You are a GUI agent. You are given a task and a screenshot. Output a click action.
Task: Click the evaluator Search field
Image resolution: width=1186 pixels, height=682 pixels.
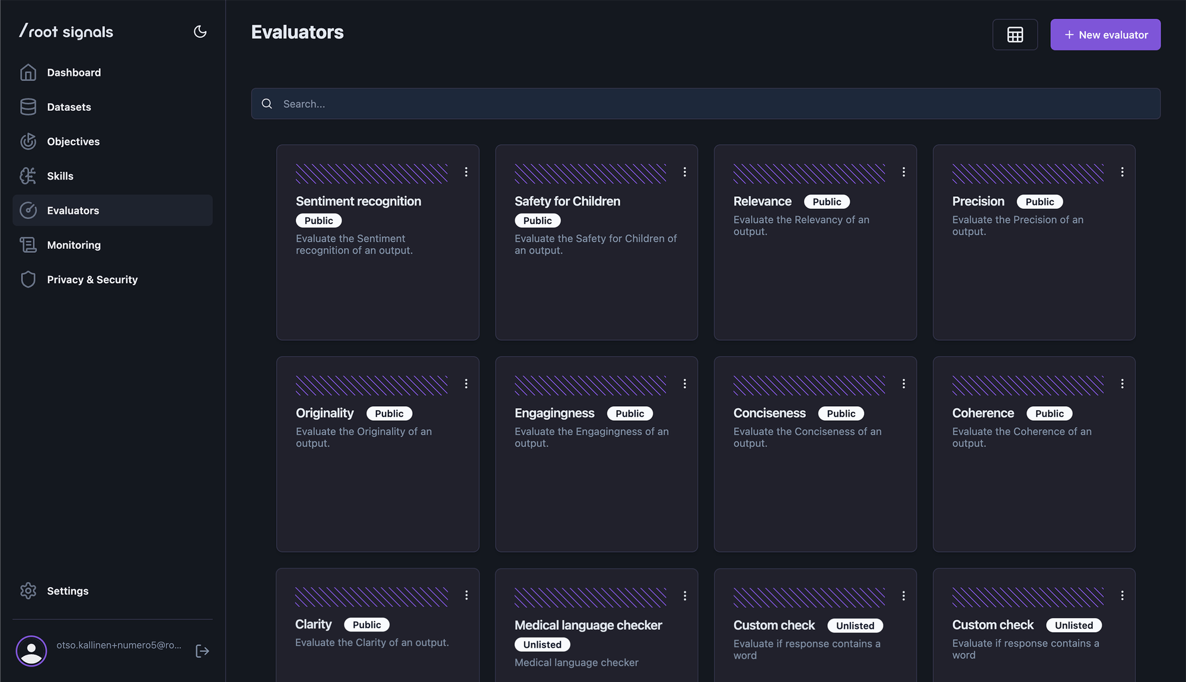pyautogui.click(x=706, y=104)
